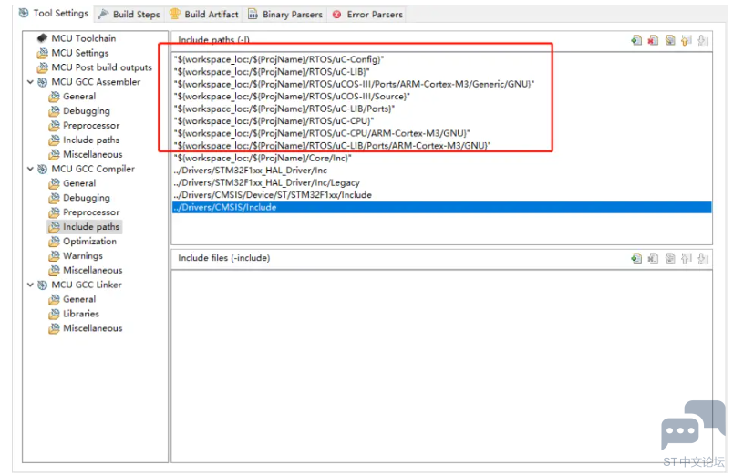This screenshot has width=733, height=476.
Task: Select Optimization under MCU GCC Compiler
Action: (89, 242)
